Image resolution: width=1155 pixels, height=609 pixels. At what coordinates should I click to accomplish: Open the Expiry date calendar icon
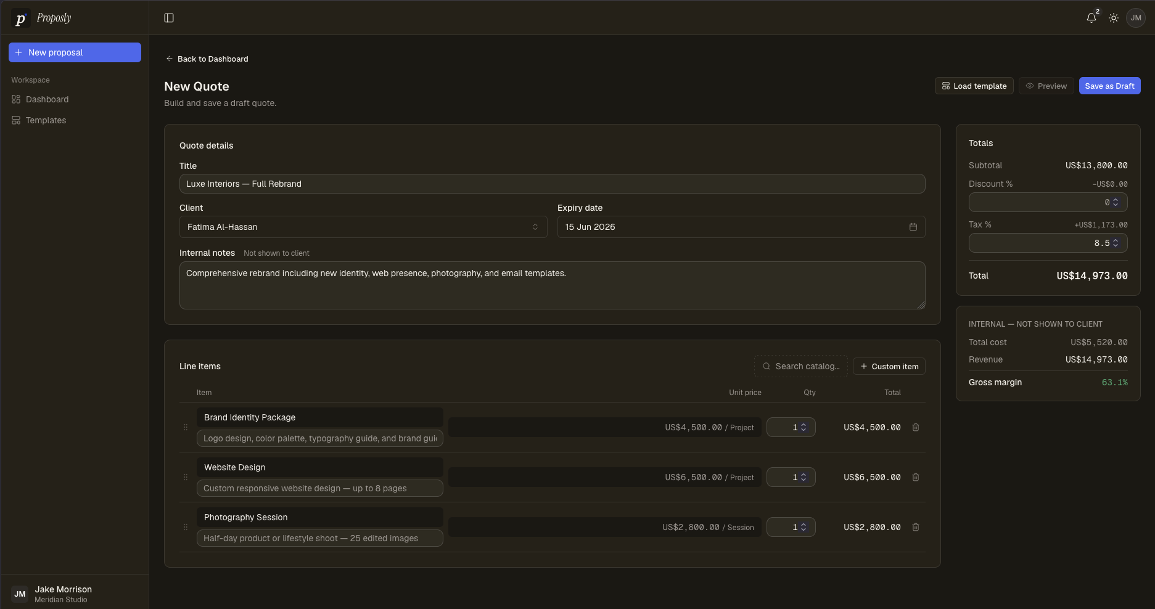pos(913,227)
